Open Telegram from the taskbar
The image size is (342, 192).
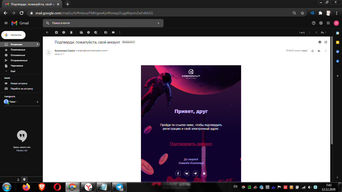[119, 187]
